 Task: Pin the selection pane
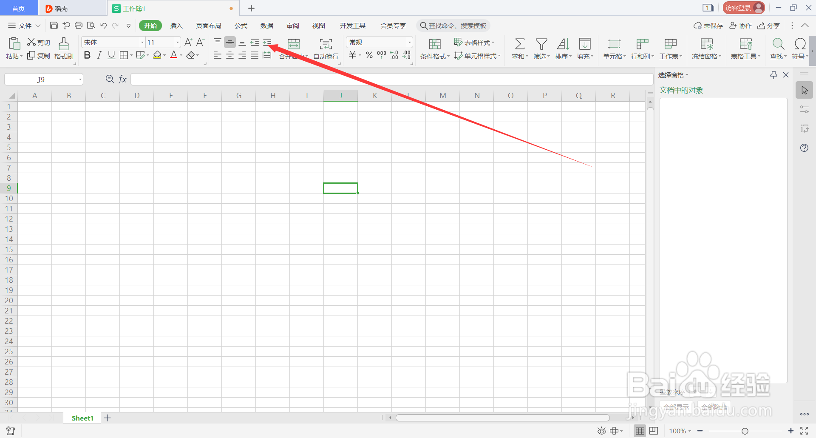click(773, 75)
